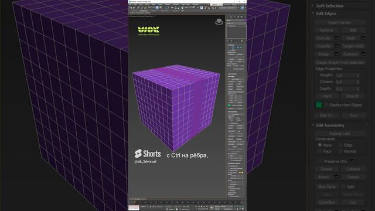The height and width of the screenshot is (211, 375).
Task: Open the Hierarchy command panel tab
Action: pyautogui.click(x=234, y=17)
